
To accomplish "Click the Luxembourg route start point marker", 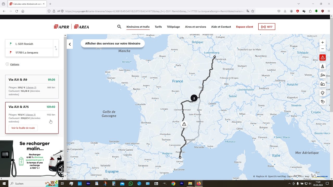I will click(x=214, y=57).
